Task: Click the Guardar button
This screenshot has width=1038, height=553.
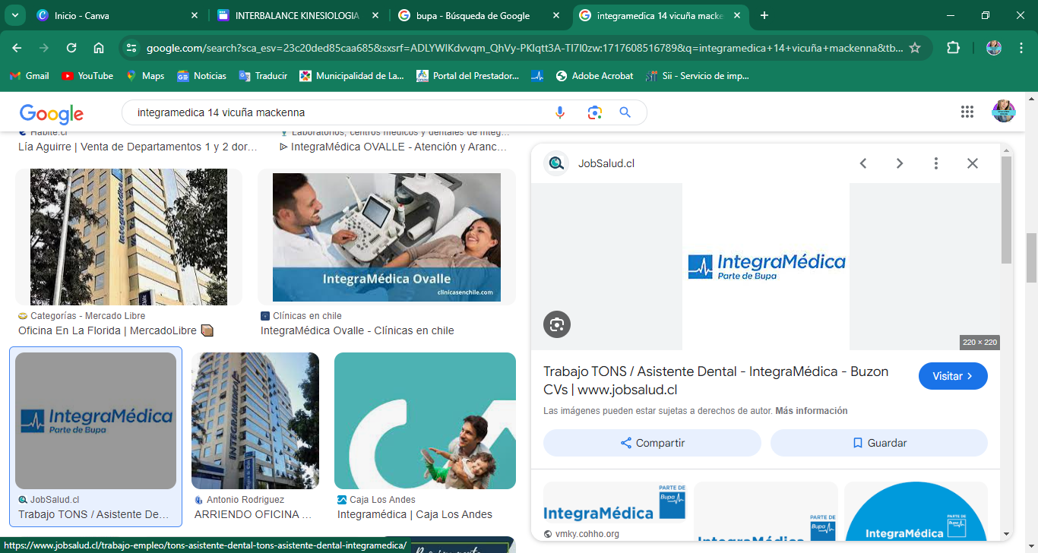Action: point(879,443)
